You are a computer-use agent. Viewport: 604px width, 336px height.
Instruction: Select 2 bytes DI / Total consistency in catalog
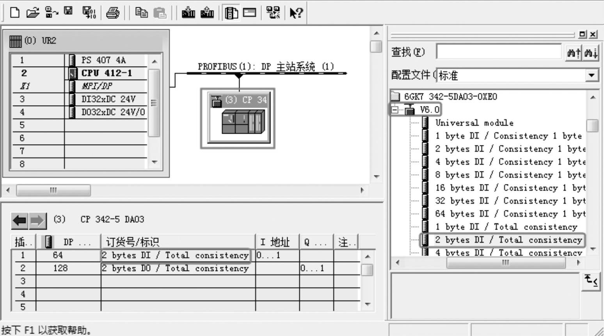pos(508,240)
